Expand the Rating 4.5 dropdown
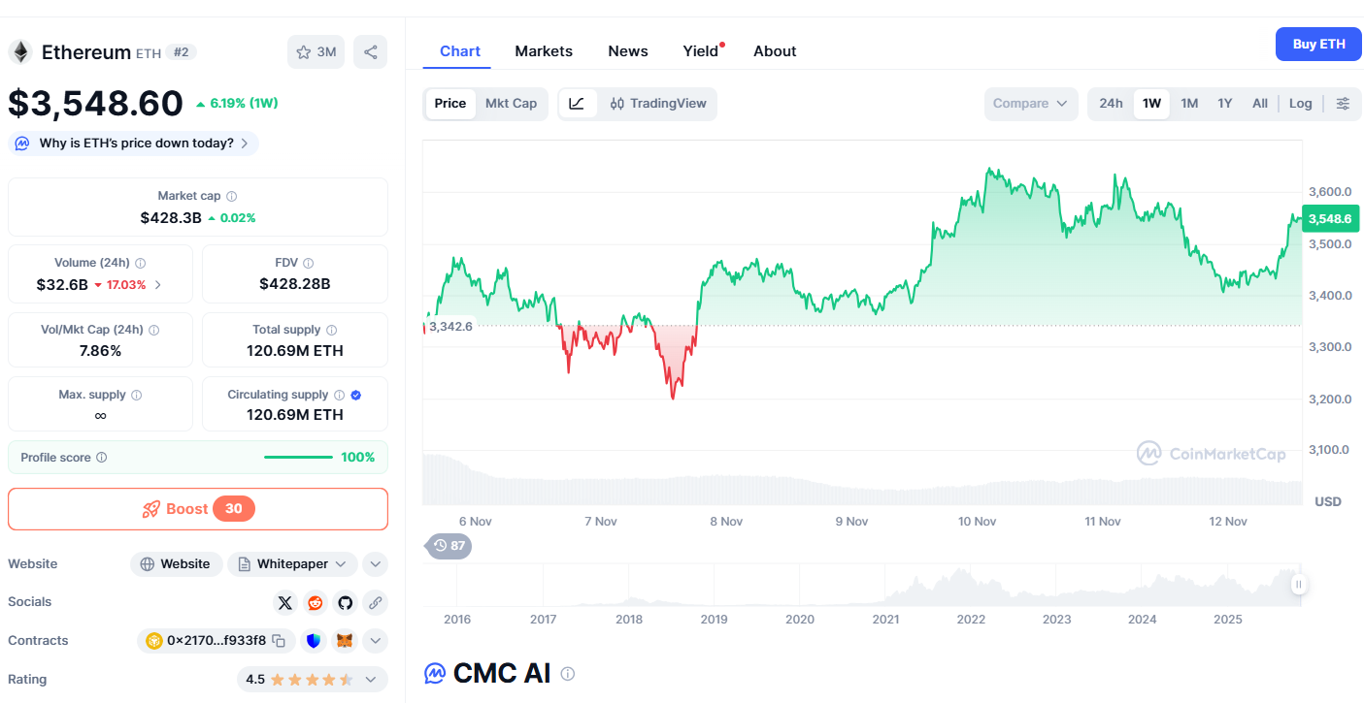The width and height of the screenshot is (1364, 703). coord(369,680)
